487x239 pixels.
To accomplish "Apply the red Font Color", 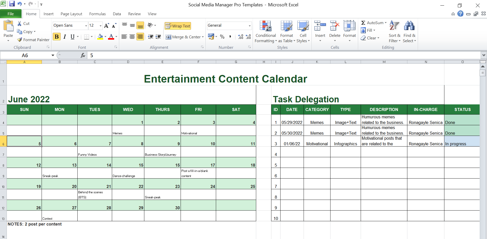I will point(111,37).
